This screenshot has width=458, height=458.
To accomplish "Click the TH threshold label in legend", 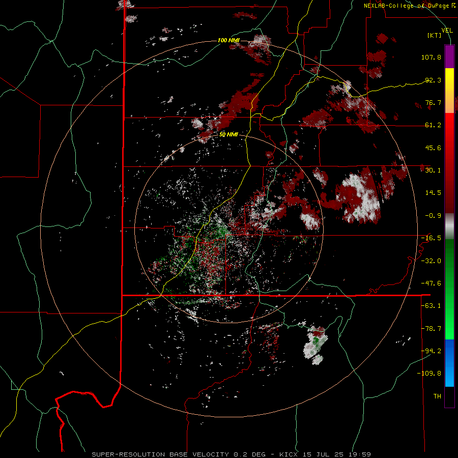I will click(x=437, y=396).
